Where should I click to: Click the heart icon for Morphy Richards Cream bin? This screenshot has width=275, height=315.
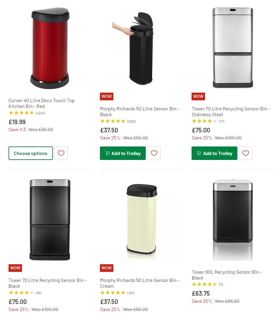(154, 313)
